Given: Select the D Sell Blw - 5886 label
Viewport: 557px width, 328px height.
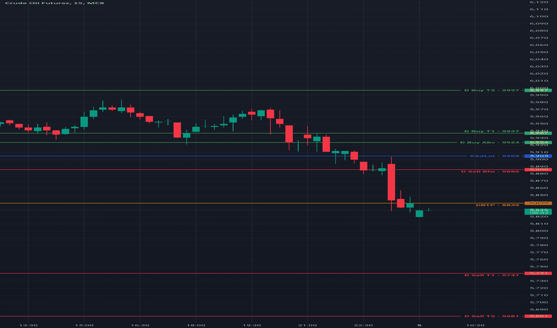Looking at the screenshot, I should (490, 172).
